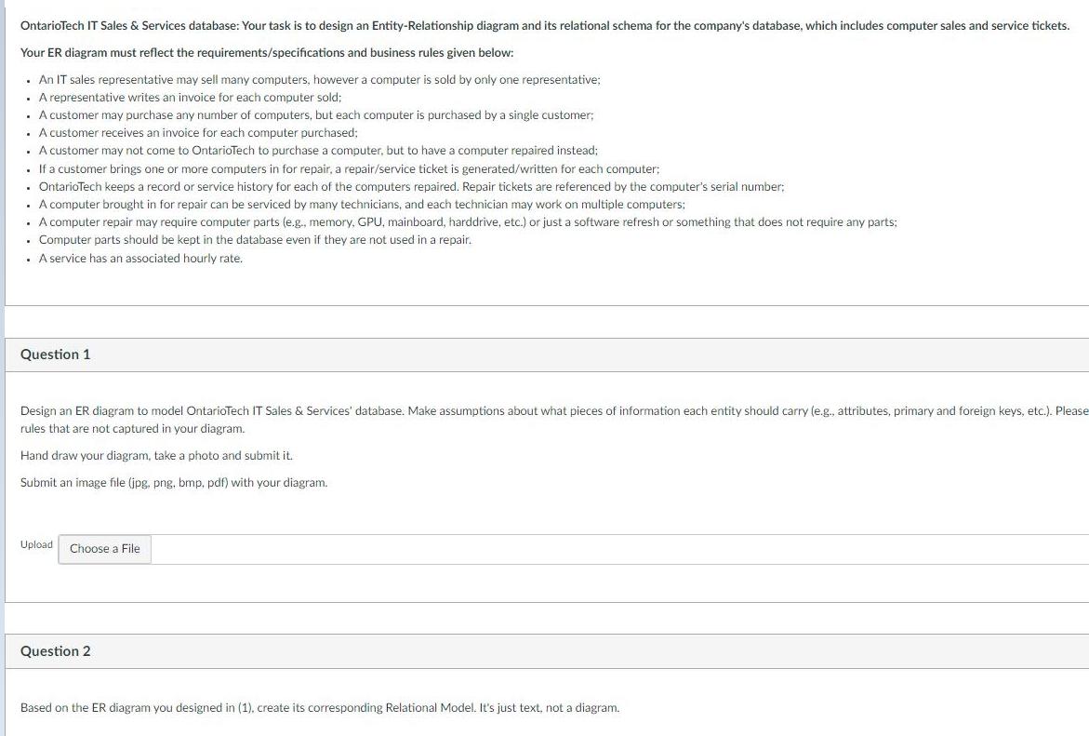
Task: Click the Upload label next to file button
Action: coord(35,544)
